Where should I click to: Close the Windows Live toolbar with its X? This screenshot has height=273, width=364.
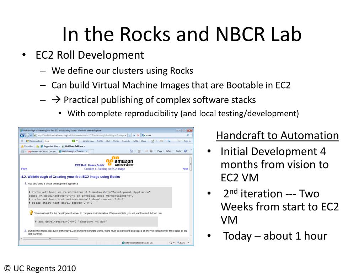click(x=22, y=141)
